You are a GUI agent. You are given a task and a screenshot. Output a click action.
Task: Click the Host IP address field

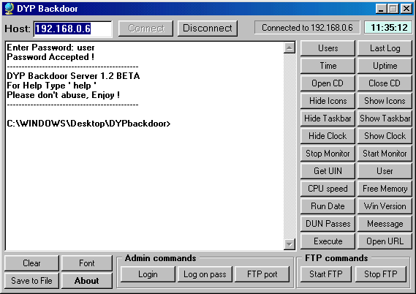pos(73,29)
